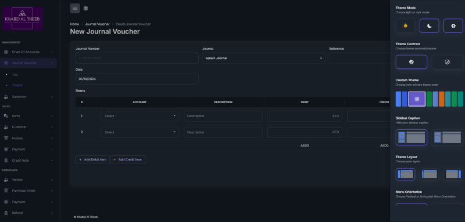The width and height of the screenshot is (465, 222).
Task: Click the Purchase Order sidebar icon
Action: (x=6, y=191)
